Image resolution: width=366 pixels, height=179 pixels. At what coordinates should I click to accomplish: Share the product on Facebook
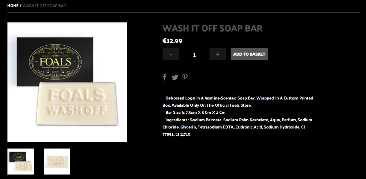click(165, 77)
